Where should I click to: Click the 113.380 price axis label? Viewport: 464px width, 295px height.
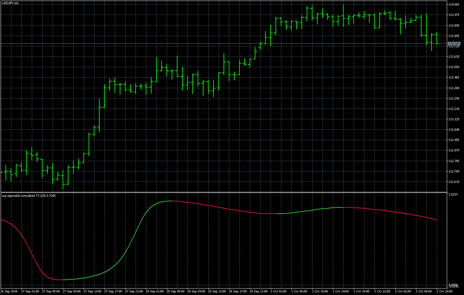click(454, 88)
